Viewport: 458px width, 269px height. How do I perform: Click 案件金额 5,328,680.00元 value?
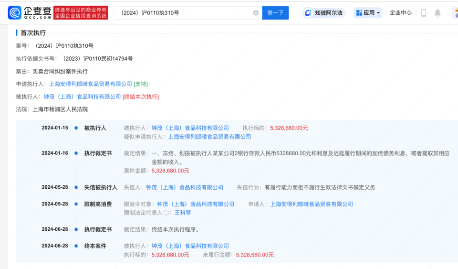(x=170, y=171)
